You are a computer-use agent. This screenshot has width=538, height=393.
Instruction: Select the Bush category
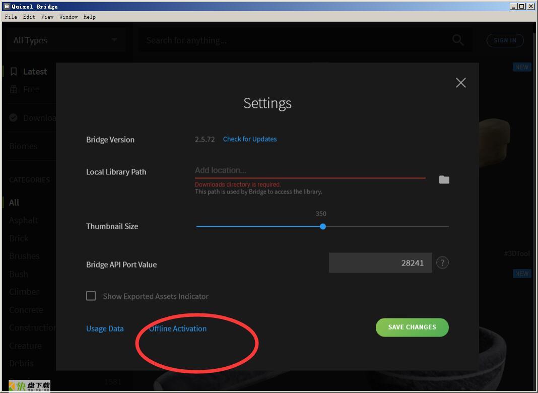tap(19, 274)
